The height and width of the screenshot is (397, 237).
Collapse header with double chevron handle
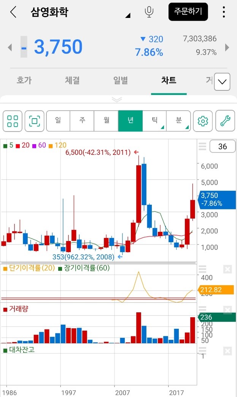click(117, 99)
